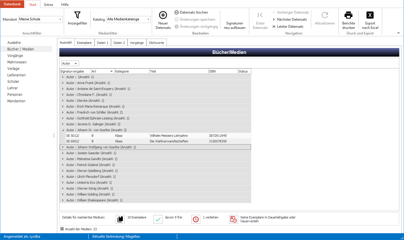Click the Status column header
The height and width of the screenshot is (240, 404).
pos(245,71)
